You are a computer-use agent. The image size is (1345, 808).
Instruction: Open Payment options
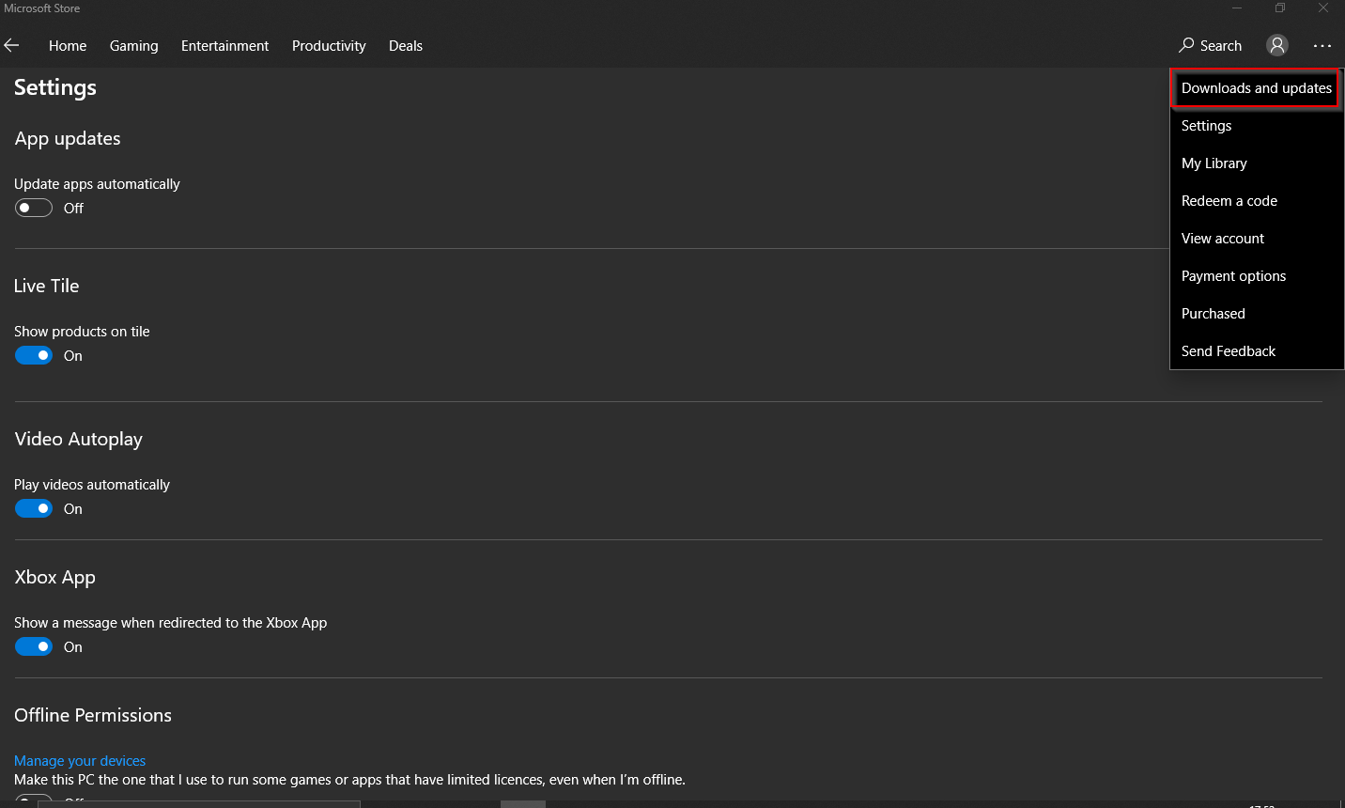pyautogui.click(x=1257, y=276)
